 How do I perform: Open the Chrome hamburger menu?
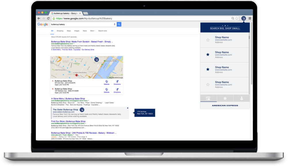[x=250, y=18]
